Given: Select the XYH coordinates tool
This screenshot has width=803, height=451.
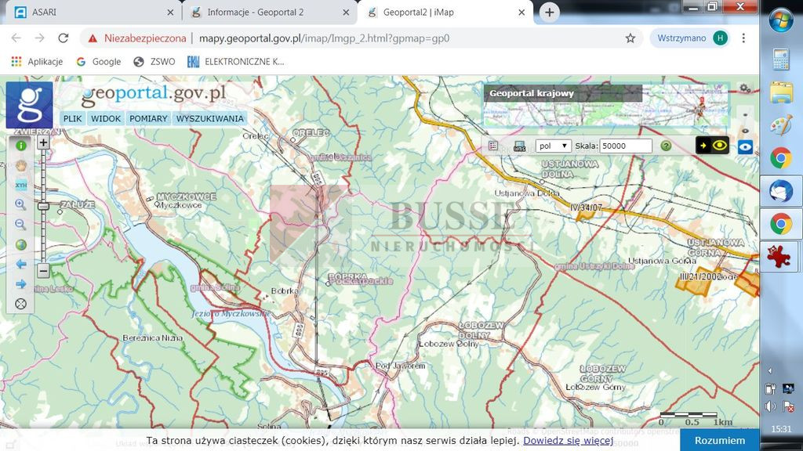Looking at the screenshot, I should (21, 185).
